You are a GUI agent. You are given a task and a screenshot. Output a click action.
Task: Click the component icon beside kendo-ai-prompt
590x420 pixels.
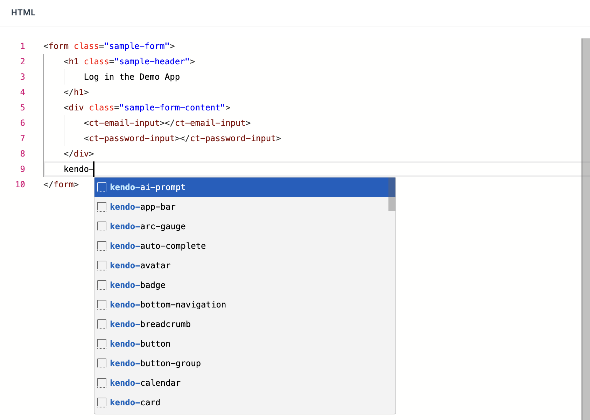pos(101,187)
